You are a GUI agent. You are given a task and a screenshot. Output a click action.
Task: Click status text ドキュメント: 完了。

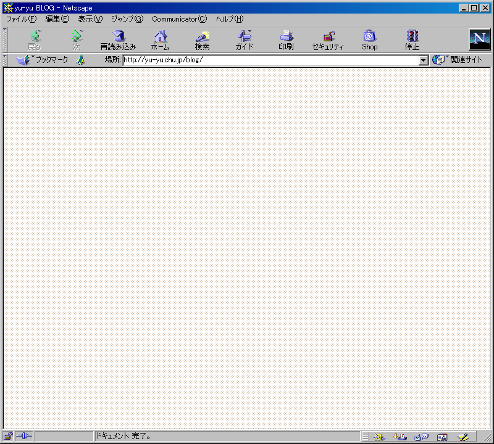(123, 436)
